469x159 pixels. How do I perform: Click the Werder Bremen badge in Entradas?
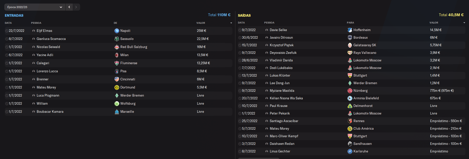click(x=117, y=96)
